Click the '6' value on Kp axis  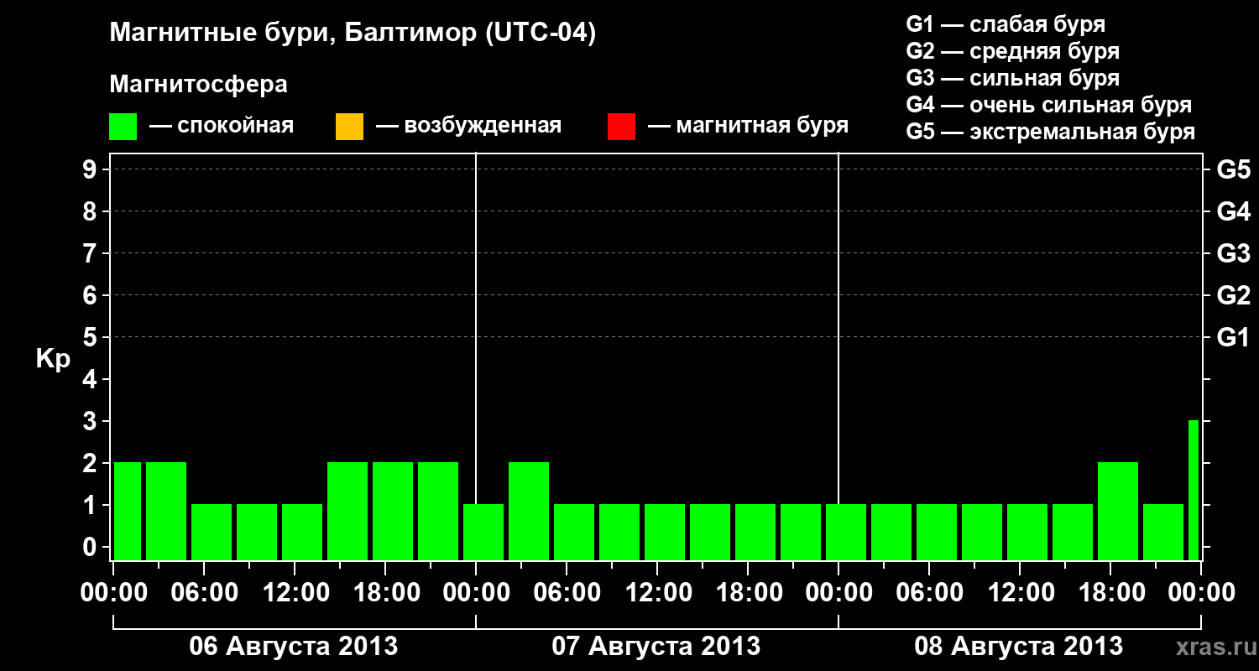tap(91, 295)
